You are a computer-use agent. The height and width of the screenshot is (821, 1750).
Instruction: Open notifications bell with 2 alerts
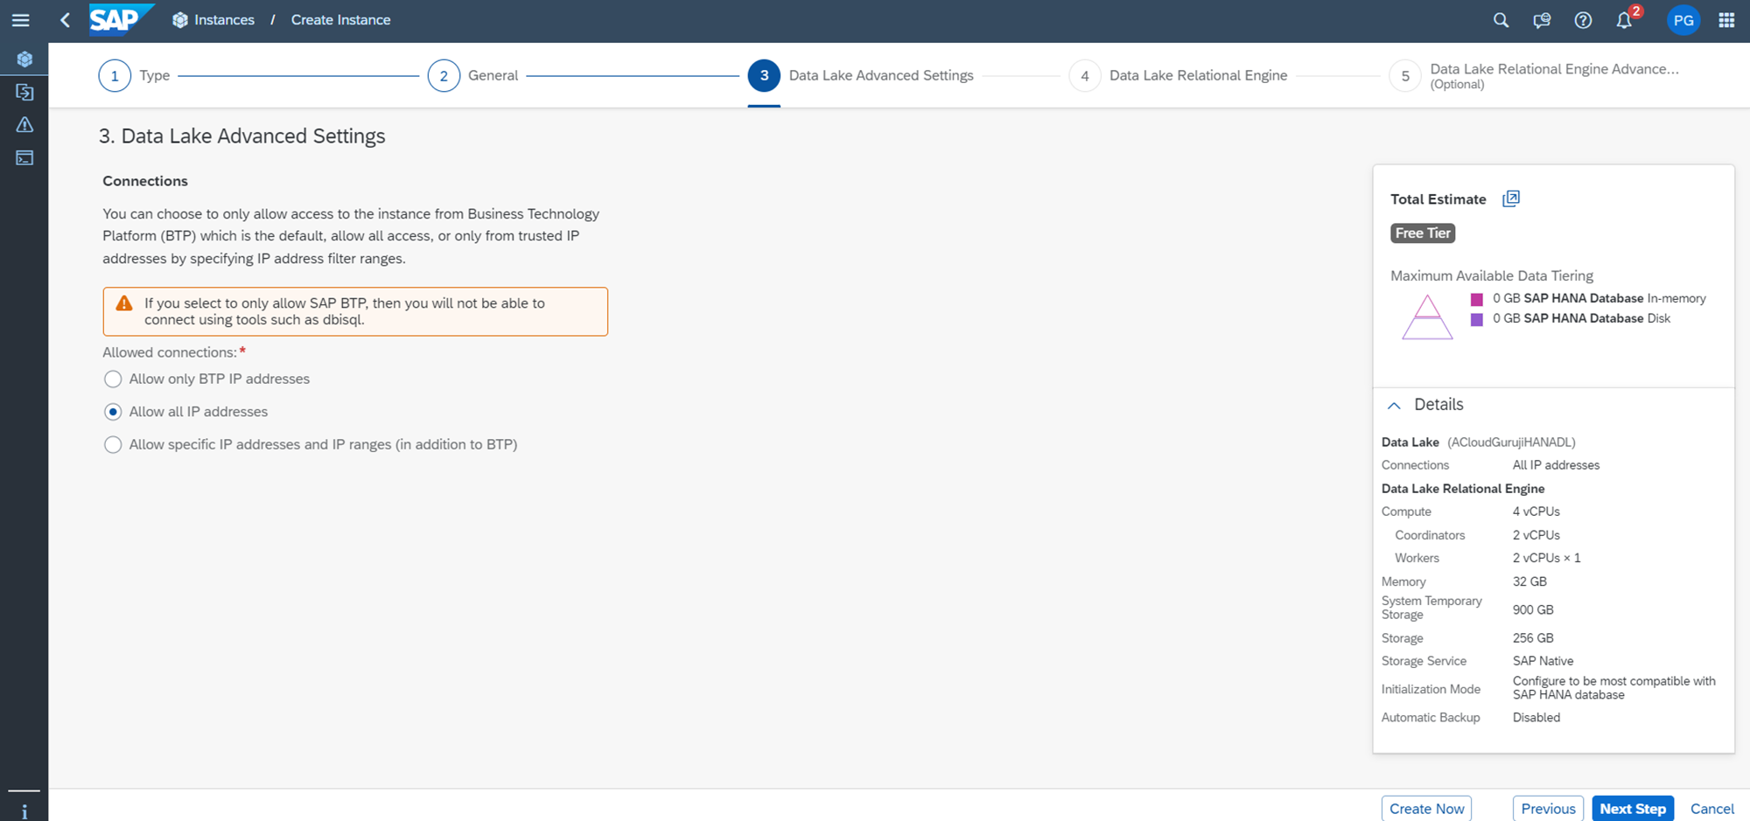(1624, 20)
